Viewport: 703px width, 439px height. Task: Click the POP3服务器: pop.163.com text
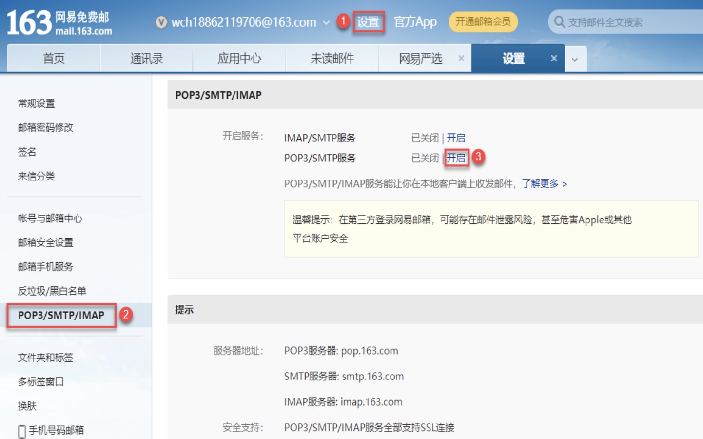point(341,351)
